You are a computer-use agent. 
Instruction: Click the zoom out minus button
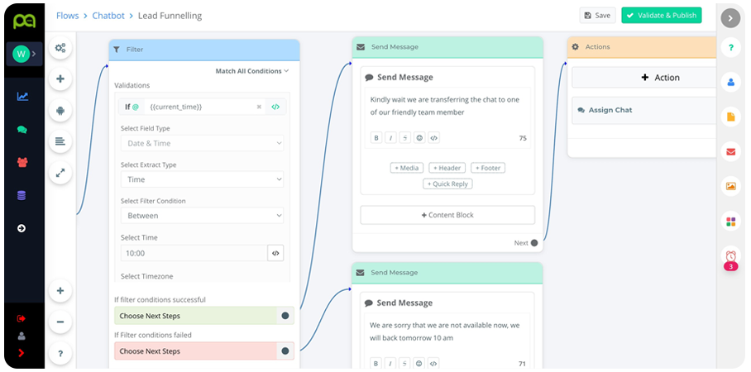[x=60, y=322]
